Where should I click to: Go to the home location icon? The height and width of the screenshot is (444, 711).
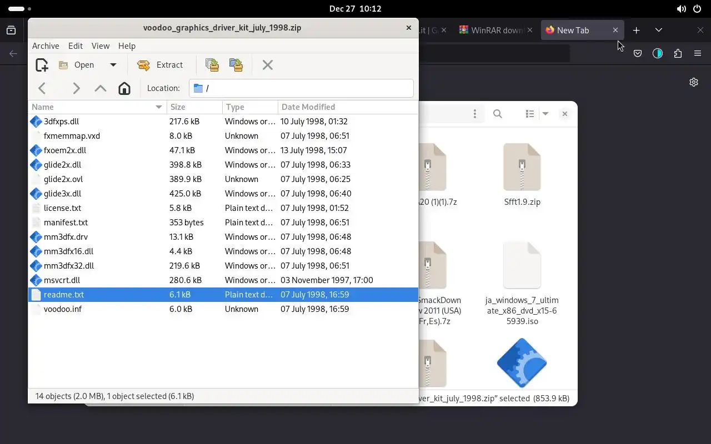[x=124, y=88]
